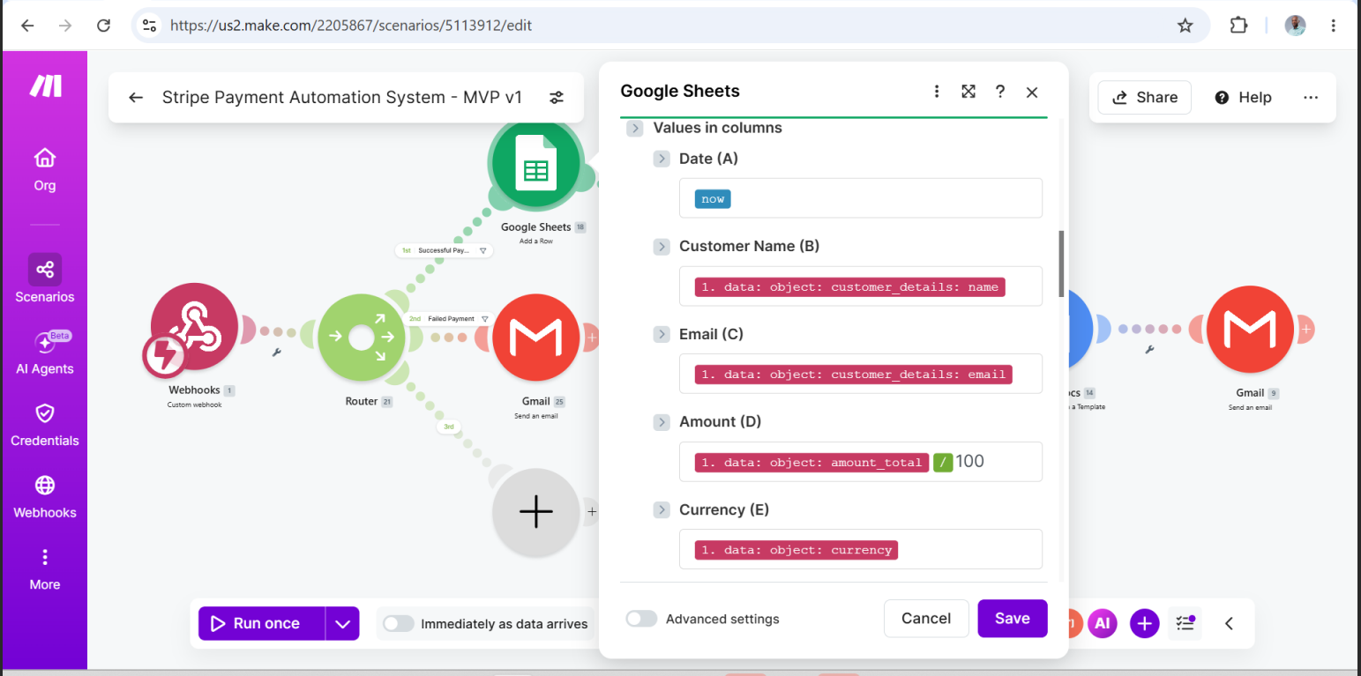Expand the Email (C) field toggle

662,334
